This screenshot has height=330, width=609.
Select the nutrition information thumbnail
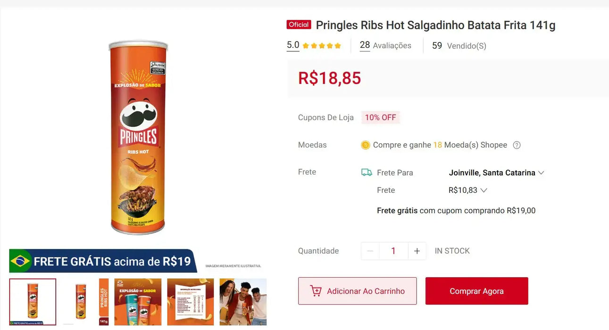click(x=191, y=302)
